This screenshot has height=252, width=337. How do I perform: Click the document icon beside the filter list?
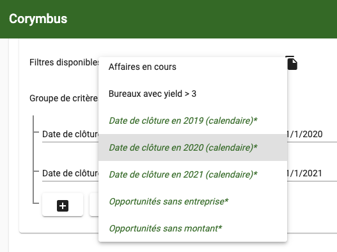click(x=292, y=64)
